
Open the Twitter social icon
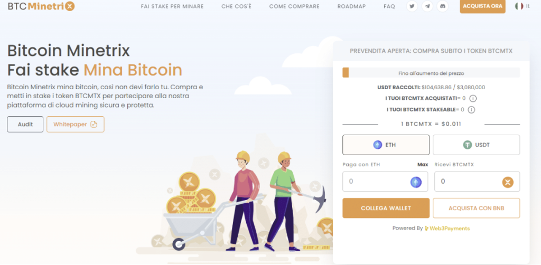(412, 6)
